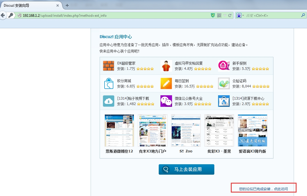
Task: Click the [1314]帖子视频下载 cloud download icon
Action: (x=109, y=101)
